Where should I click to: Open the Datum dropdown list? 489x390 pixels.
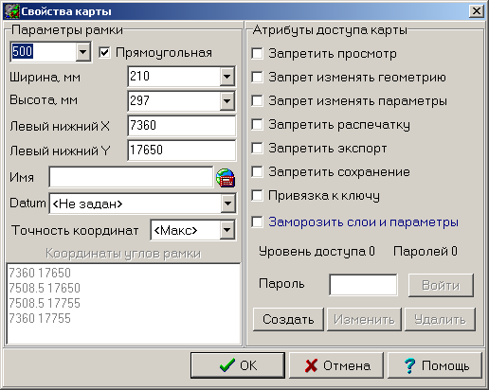tap(228, 204)
